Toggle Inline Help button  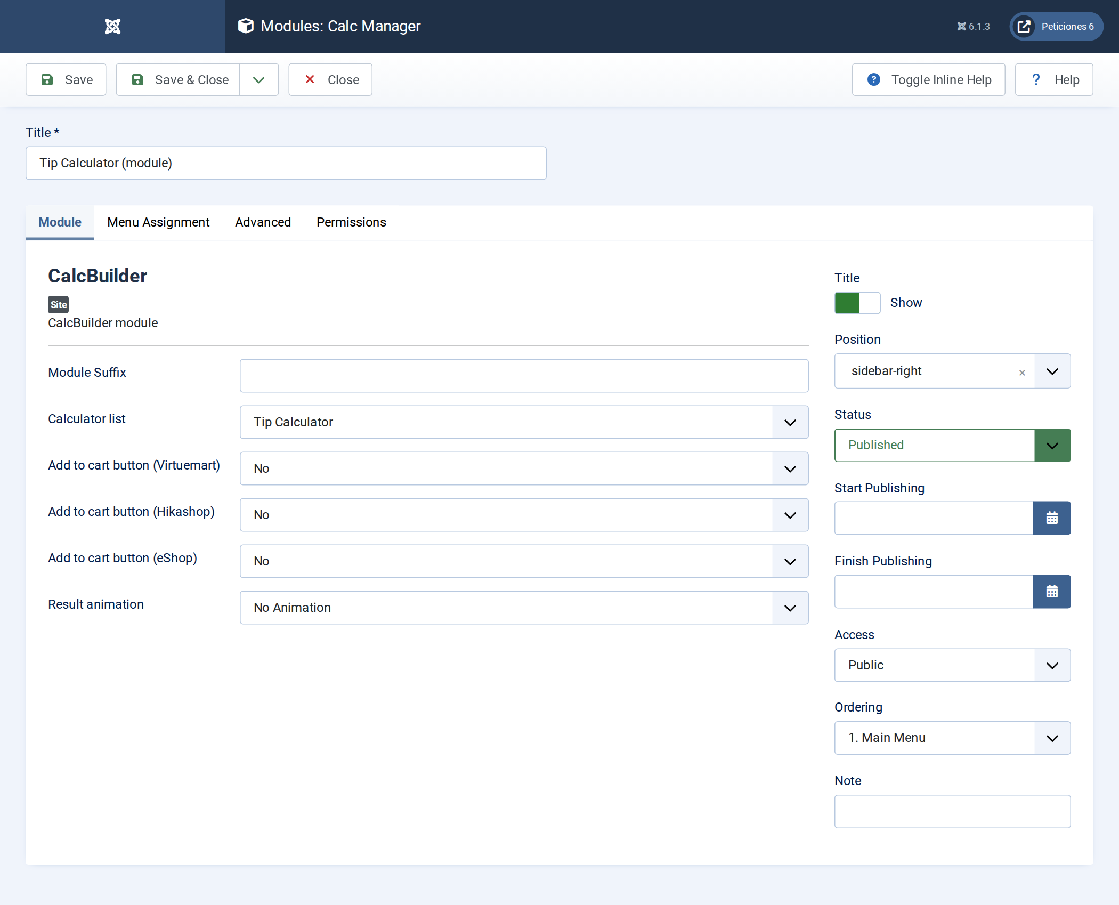pos(929,79)
